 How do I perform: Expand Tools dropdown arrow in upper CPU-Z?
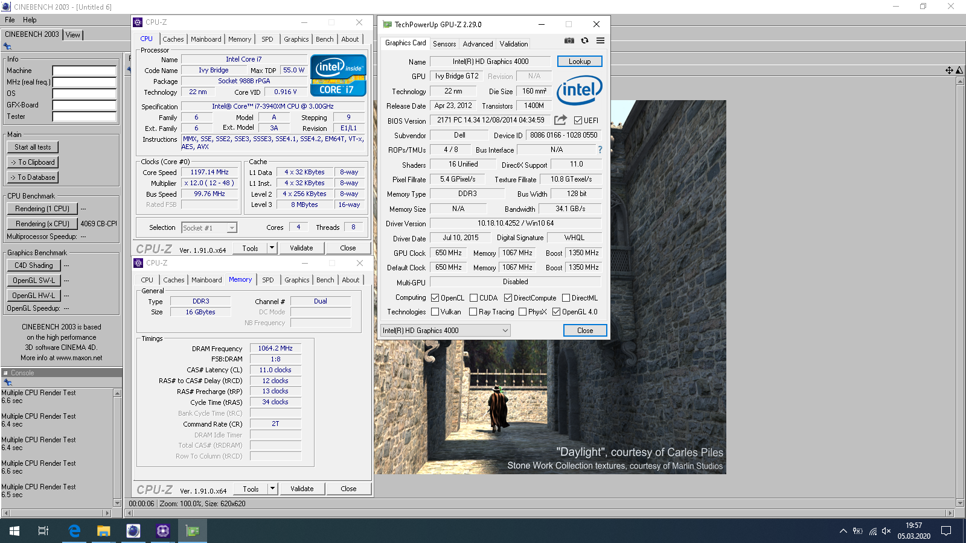272,248
